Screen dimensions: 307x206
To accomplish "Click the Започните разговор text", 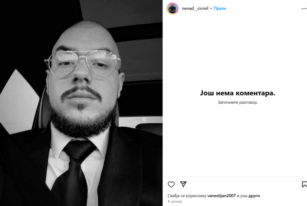I will pyautogui.click(x=238, y=102).
